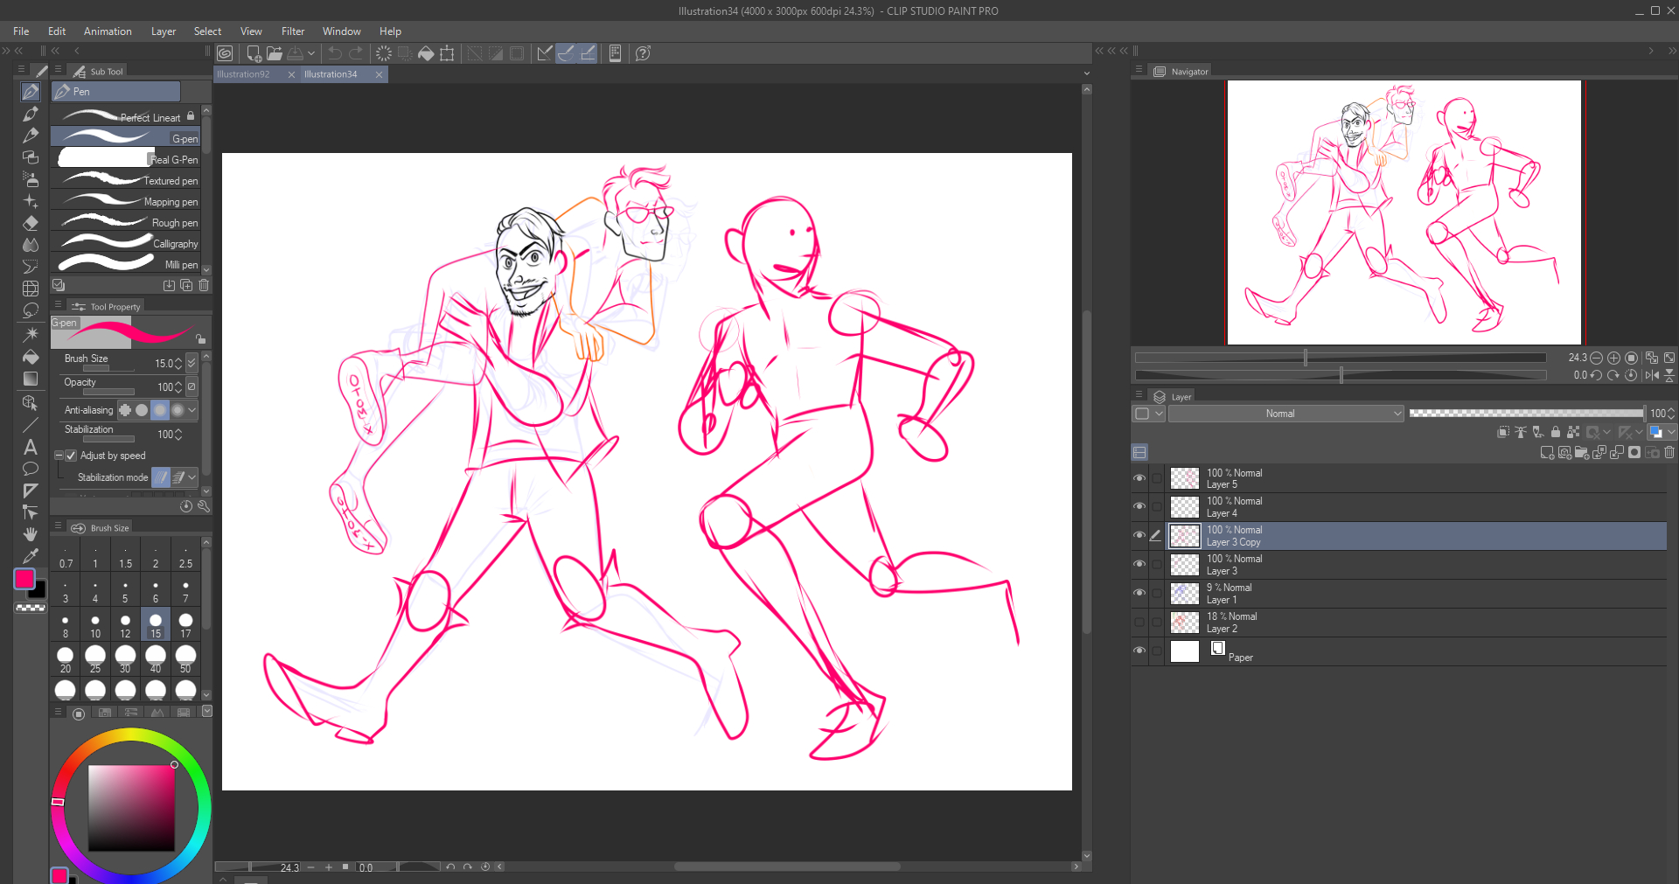
Task: Select the Text tool in toolbar
Action: pyautogui.click(x=31, y=447)
